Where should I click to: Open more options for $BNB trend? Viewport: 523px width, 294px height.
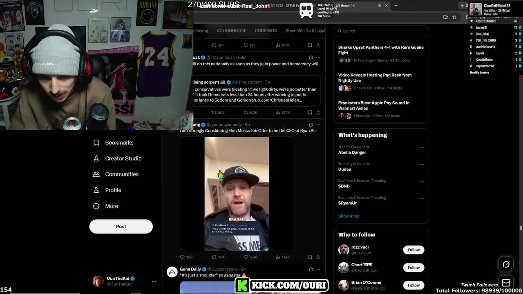point(422,181)
